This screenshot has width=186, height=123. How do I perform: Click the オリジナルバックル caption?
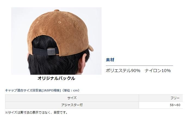pyautogui.click(x=56, y=78)
